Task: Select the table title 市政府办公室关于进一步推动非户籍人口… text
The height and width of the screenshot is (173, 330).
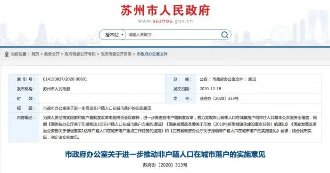Action: coord(97,108)
